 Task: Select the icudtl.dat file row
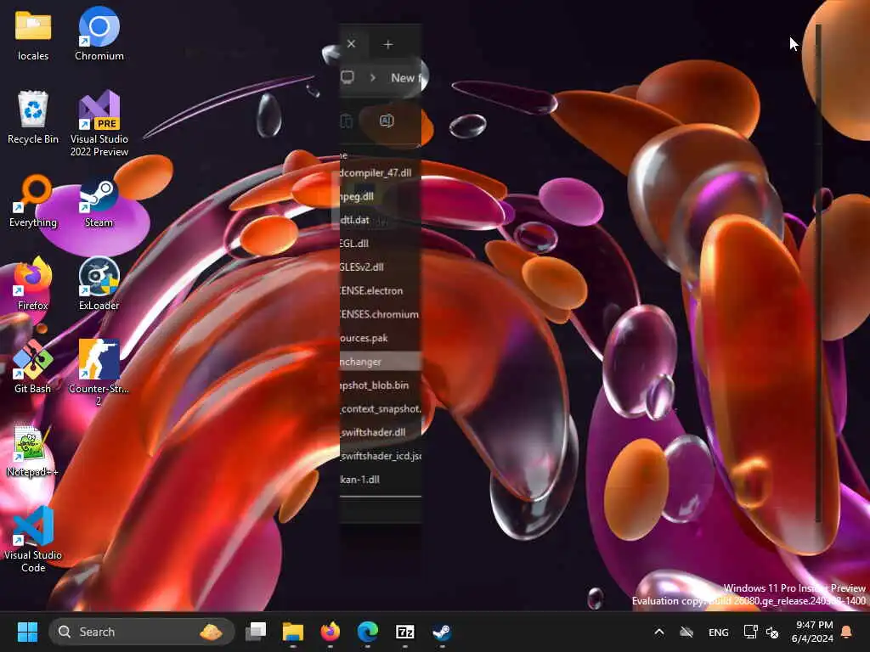coord(381,220)
